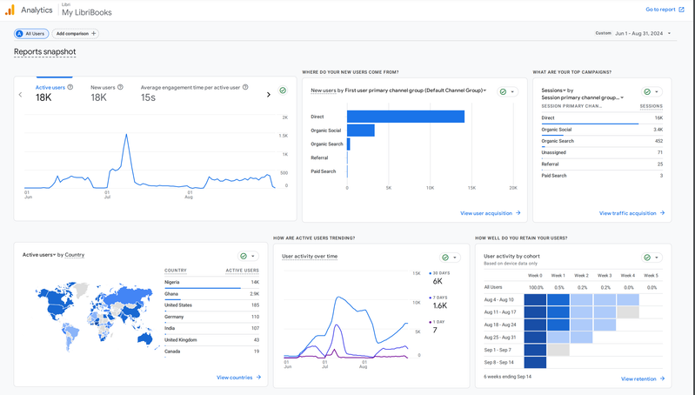Open status dropdown arrow on Sessions card

[657, 91]
